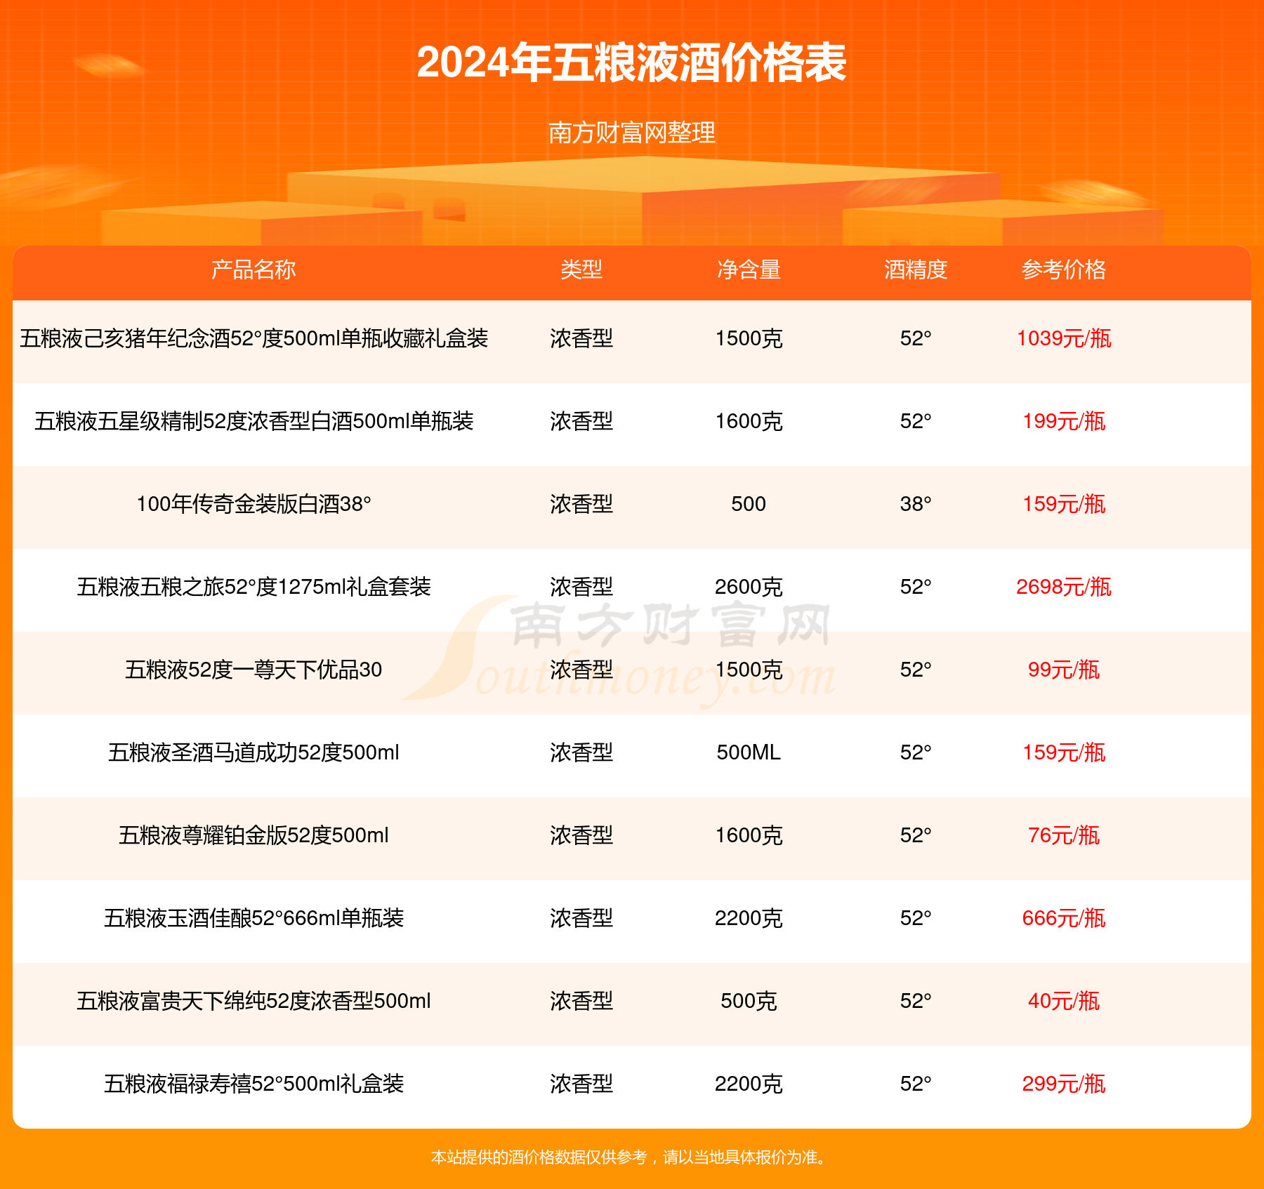Click 1600克 in the 五星级精制 row
1264x1189 pixels.
[749, 421]
